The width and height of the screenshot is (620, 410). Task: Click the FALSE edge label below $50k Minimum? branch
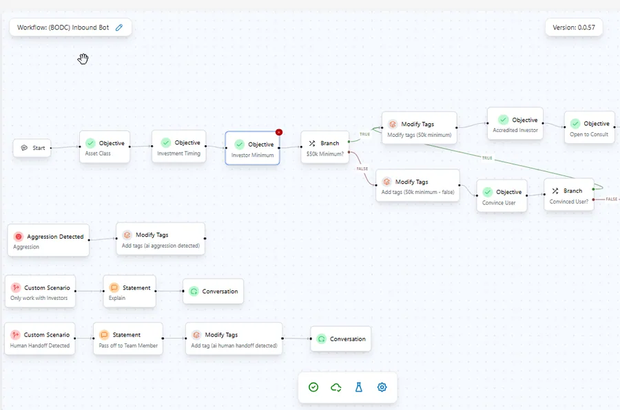(362, 169)
